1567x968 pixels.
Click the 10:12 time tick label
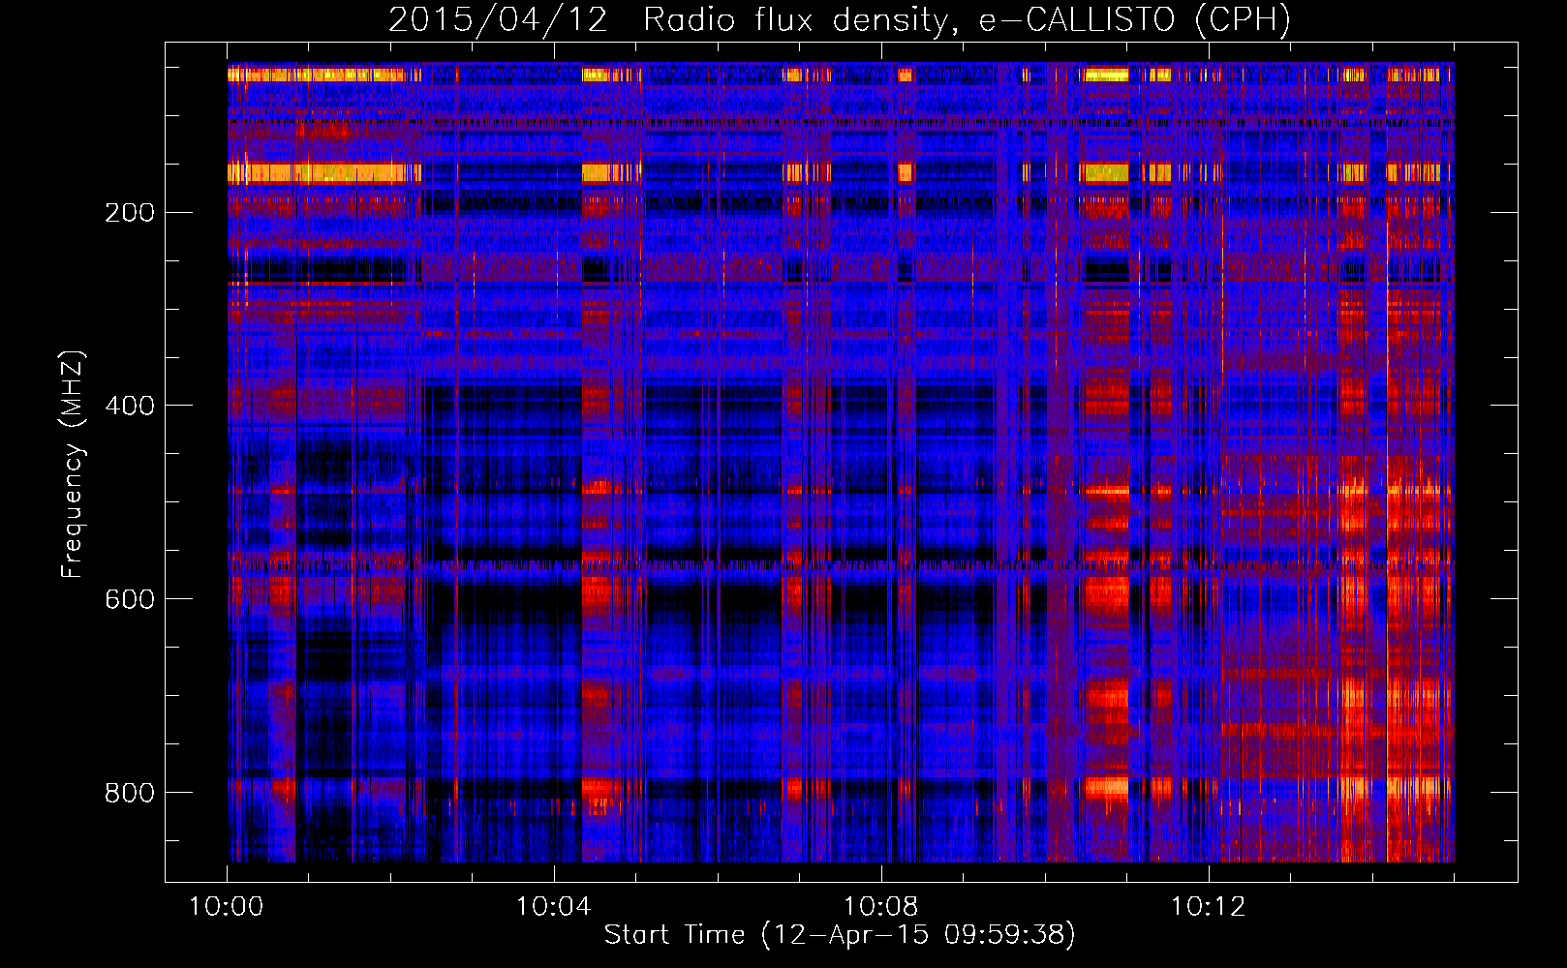click(1209, 907)
